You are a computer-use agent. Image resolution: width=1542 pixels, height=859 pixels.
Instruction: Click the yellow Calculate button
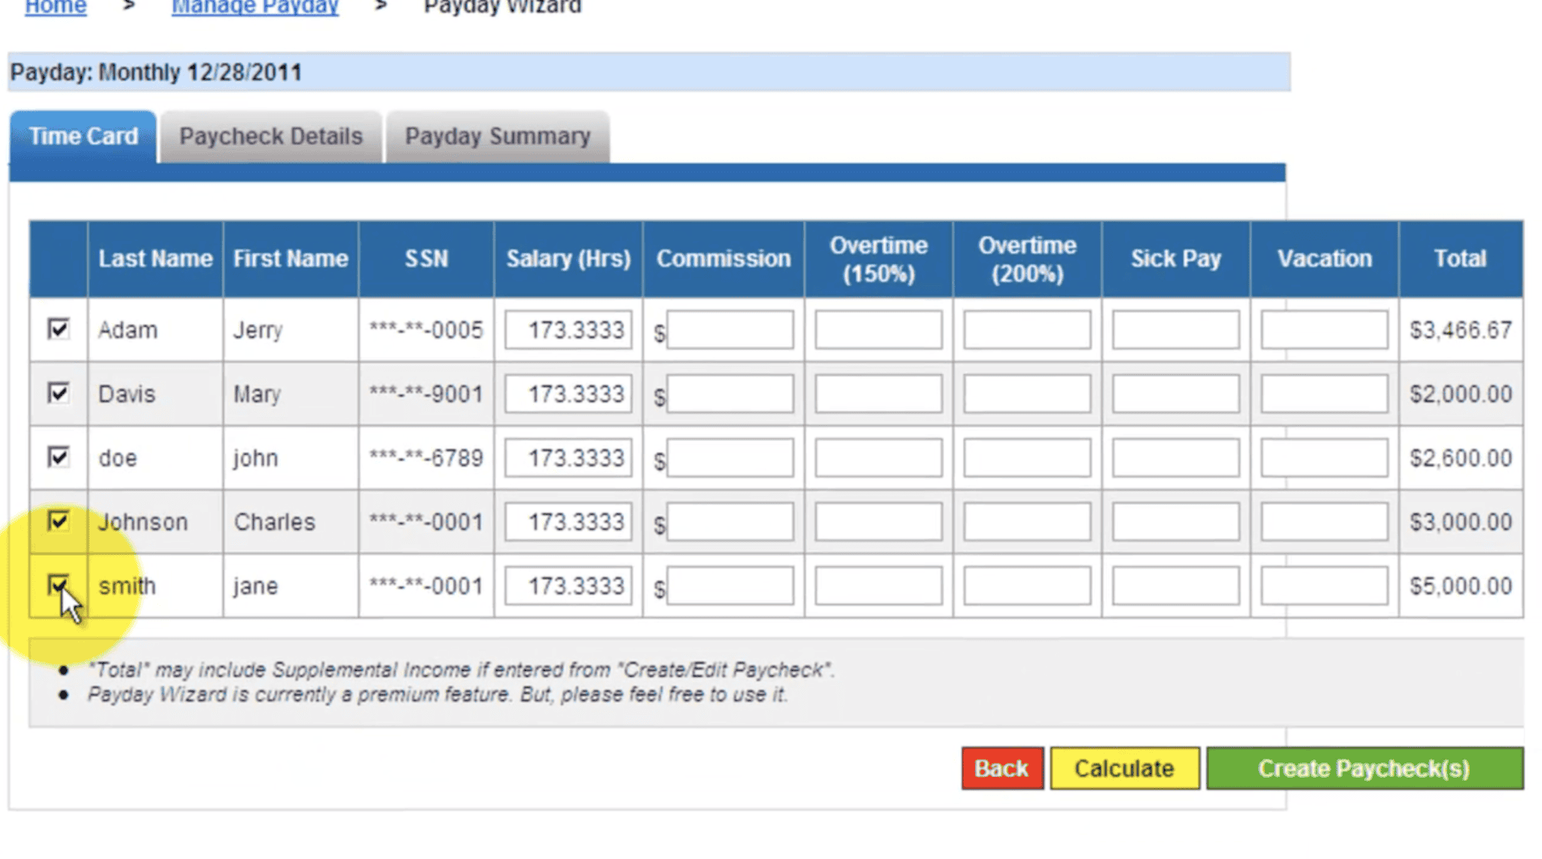coord(1124,768)
